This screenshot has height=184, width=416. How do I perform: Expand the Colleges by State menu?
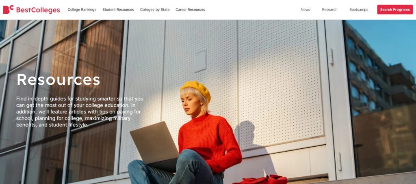pyautogui.click(x=155, y=10)
